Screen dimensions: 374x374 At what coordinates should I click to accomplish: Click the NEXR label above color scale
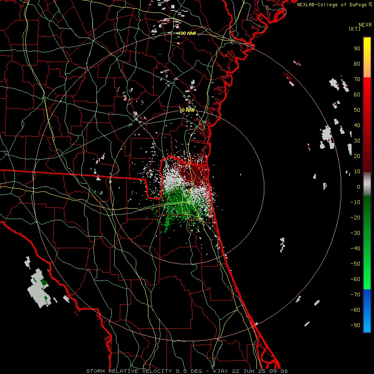[365, 25]
